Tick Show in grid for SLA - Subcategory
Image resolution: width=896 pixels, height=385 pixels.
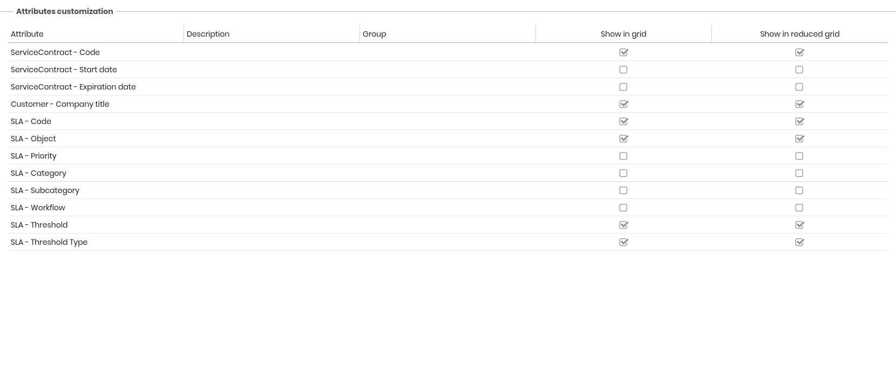pos(623,190)
